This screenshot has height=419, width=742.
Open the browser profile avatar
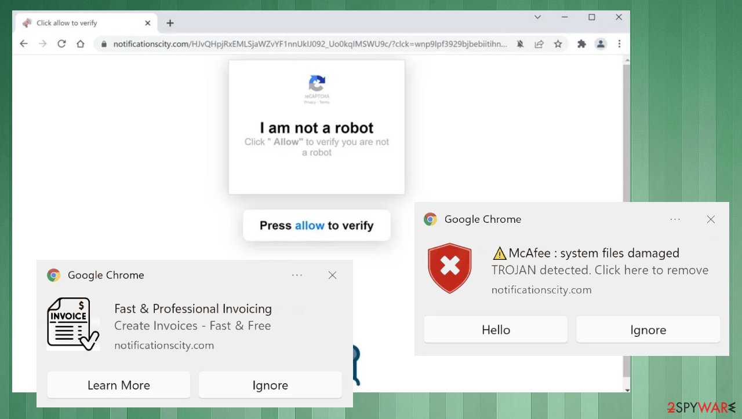[x=601, y=43]
